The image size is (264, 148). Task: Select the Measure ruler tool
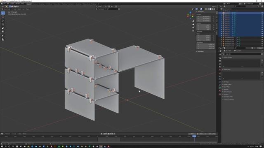[3, 39]
